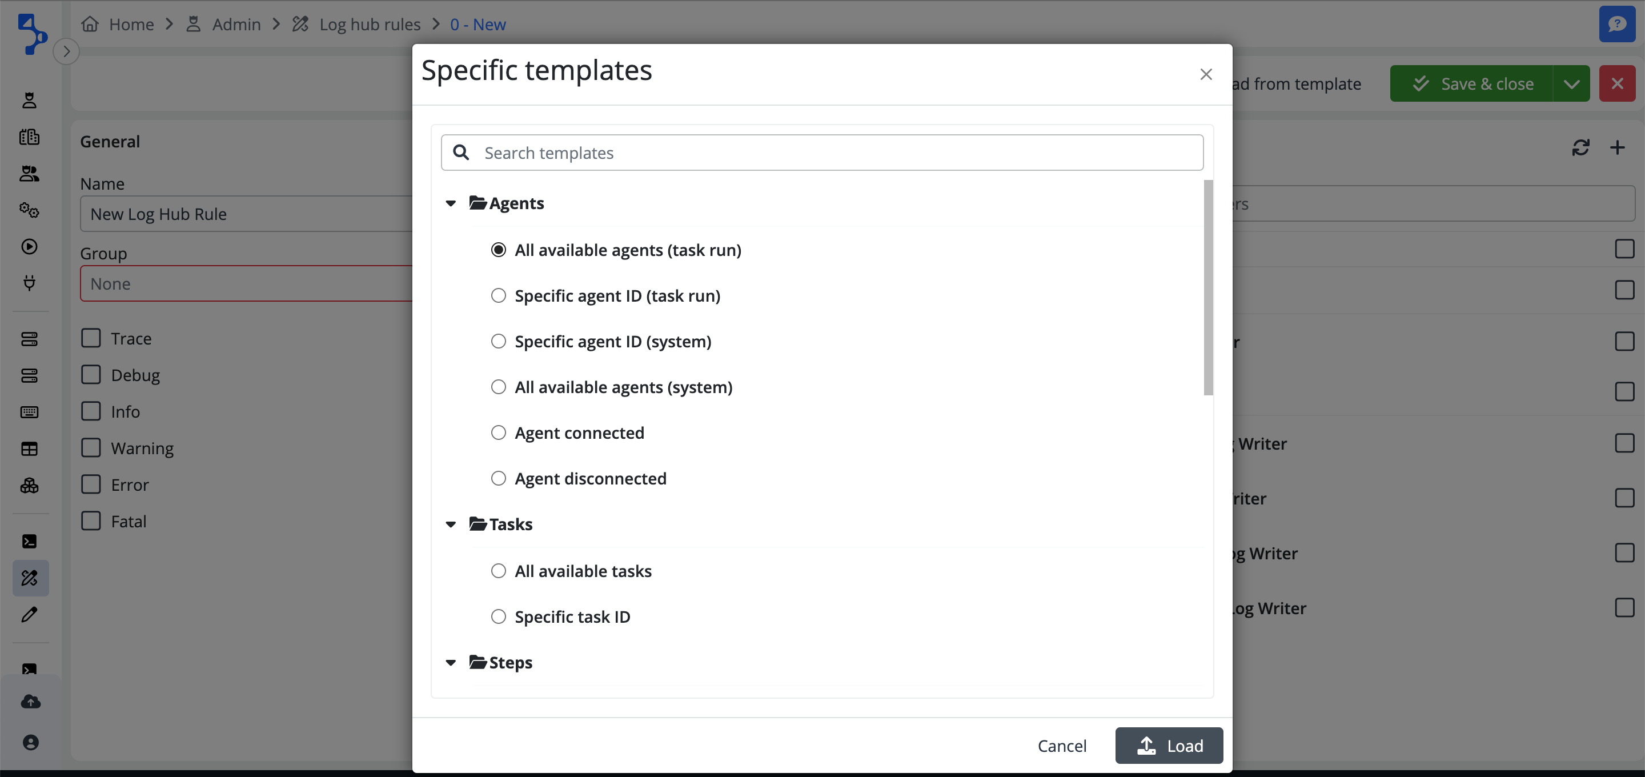Image resolution: width=1645 pixels, height=777 pixels.
Task: Cancel the Specific templates dialog
Action: point(1061,746)
